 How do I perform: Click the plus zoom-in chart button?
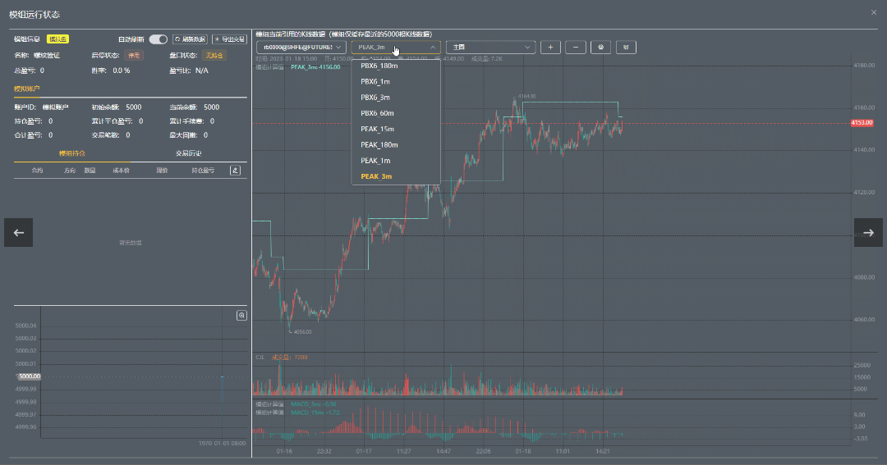click(550, 48)
